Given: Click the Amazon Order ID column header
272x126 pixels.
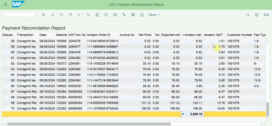Looking at the screenshot, I should tap(102, 35).
